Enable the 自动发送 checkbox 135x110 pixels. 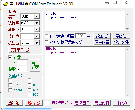coord(47,36)
